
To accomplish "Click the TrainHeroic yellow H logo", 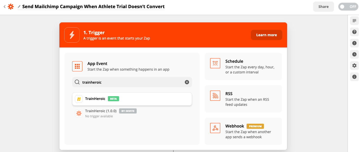I will (x=79, y=99).
